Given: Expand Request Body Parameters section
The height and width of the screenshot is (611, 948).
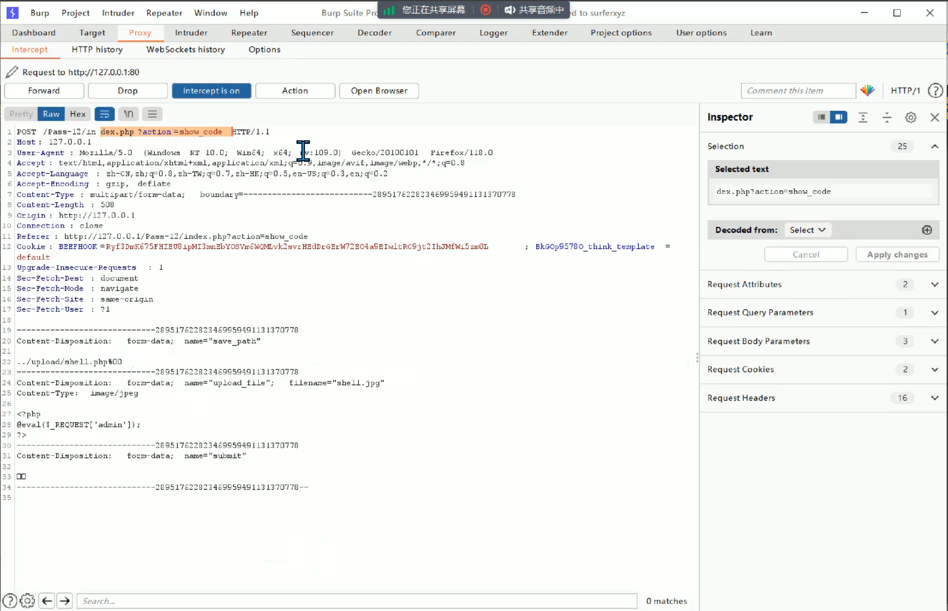Looking at the screenshot, I should [x=934, y=341].
